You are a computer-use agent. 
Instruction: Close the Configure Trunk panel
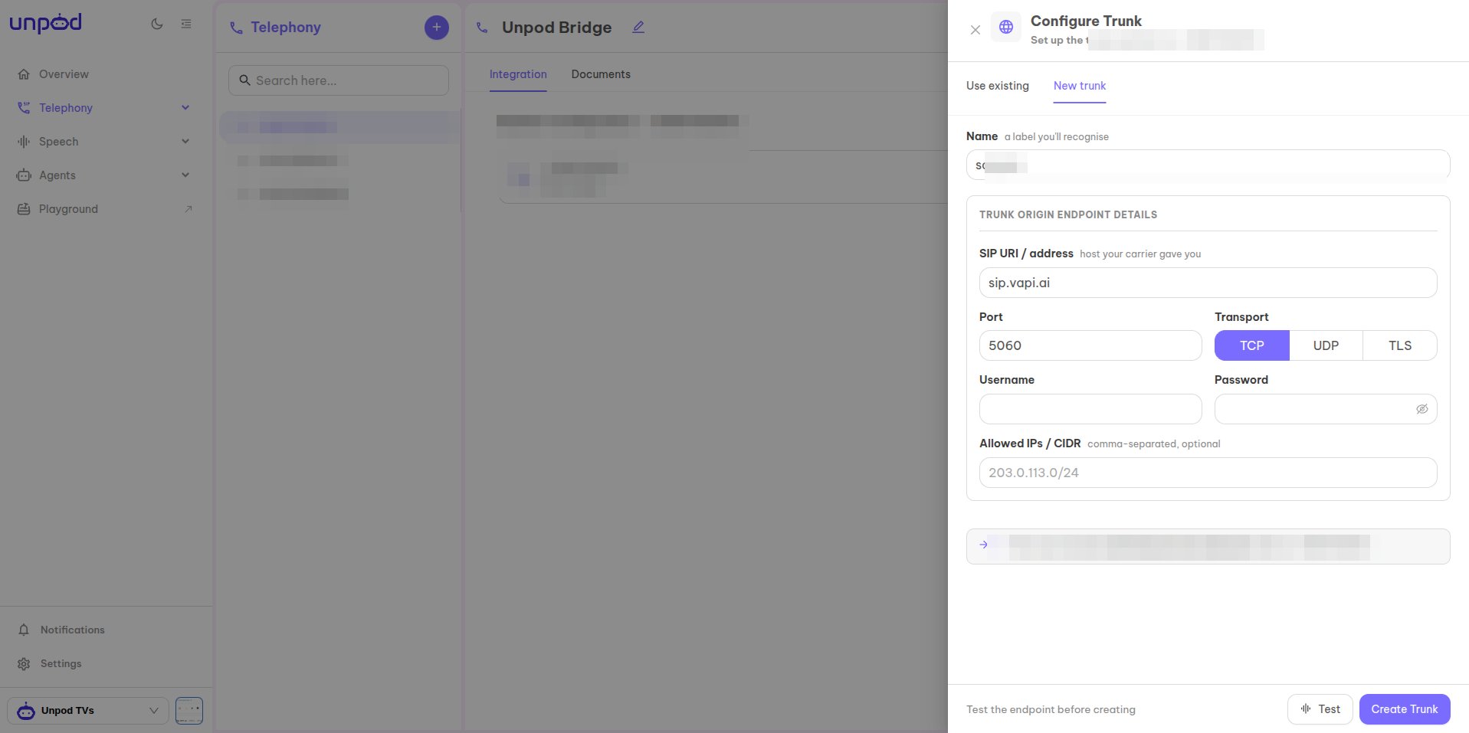pos(976,30)
